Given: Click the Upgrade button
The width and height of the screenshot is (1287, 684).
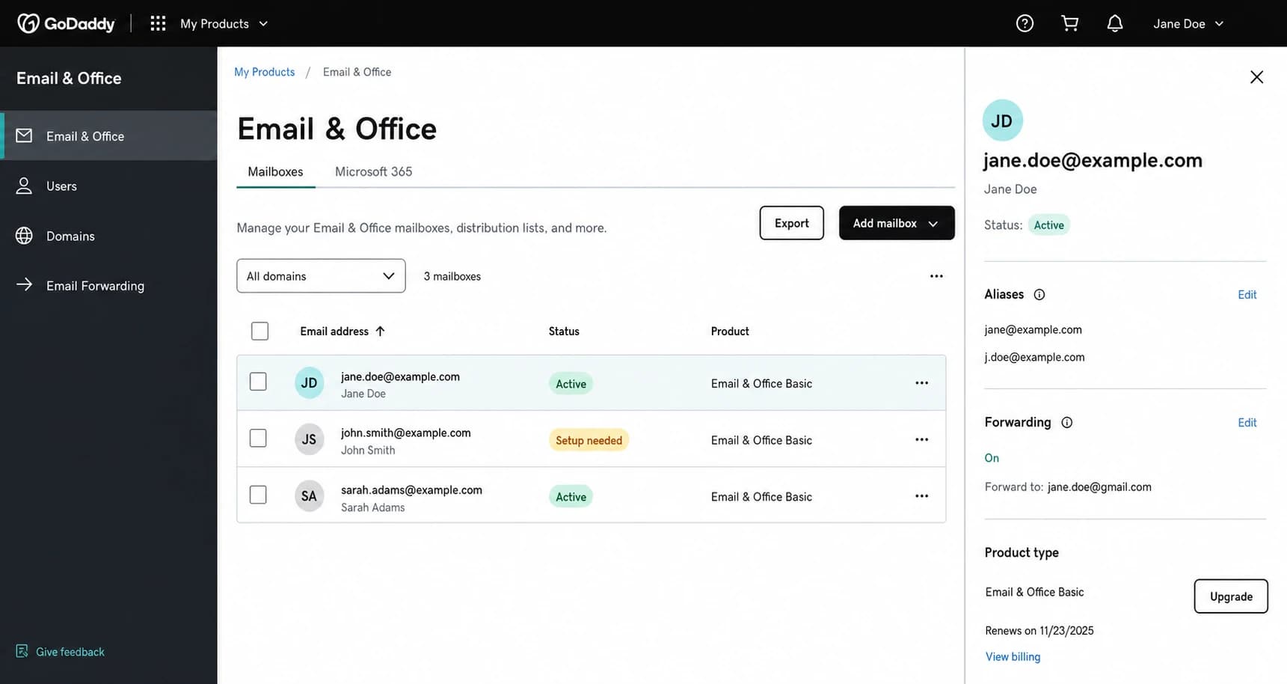Looking at the screenshot, I should pos(1231,596).
